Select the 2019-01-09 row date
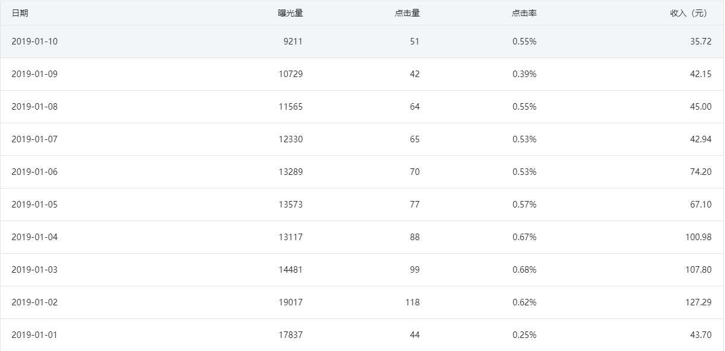This screenshot has width=725, height=351. (34, 74)
